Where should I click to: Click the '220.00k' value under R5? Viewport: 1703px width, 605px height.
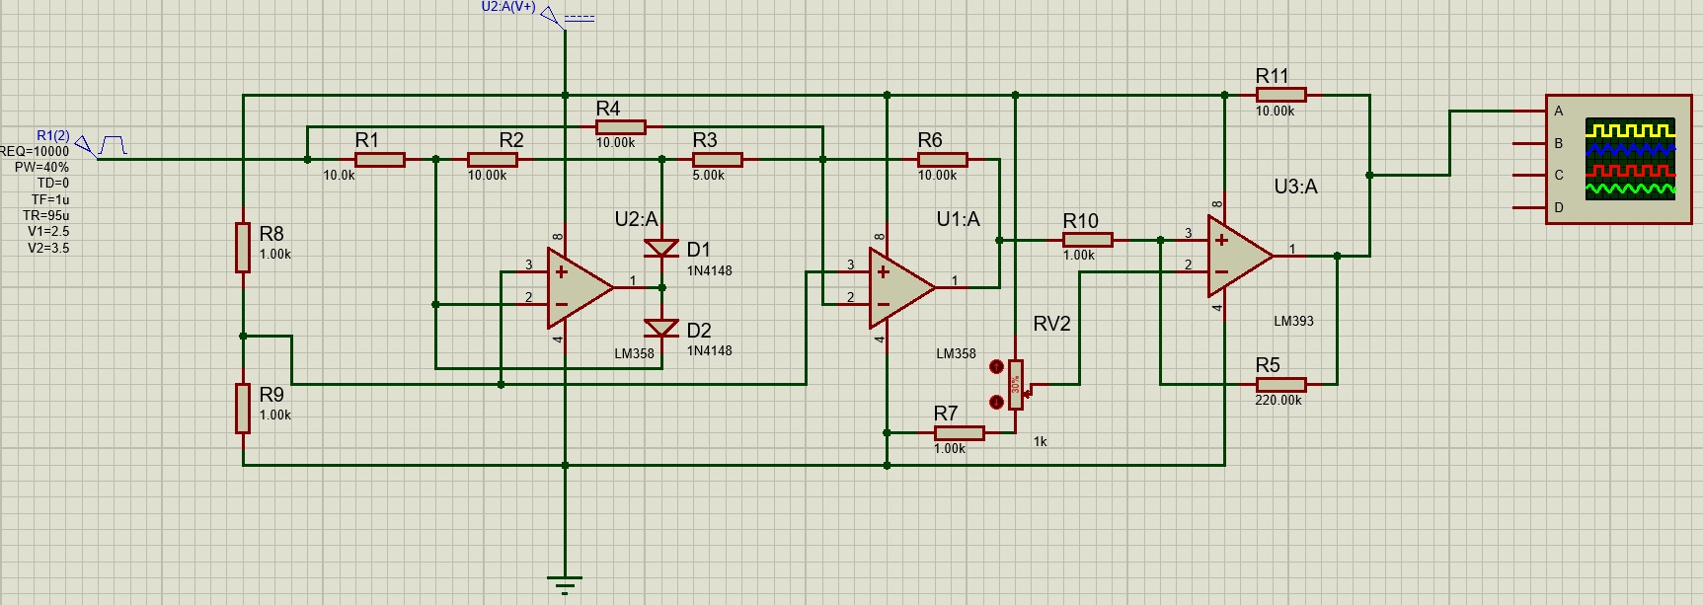tap(1278, 401)
